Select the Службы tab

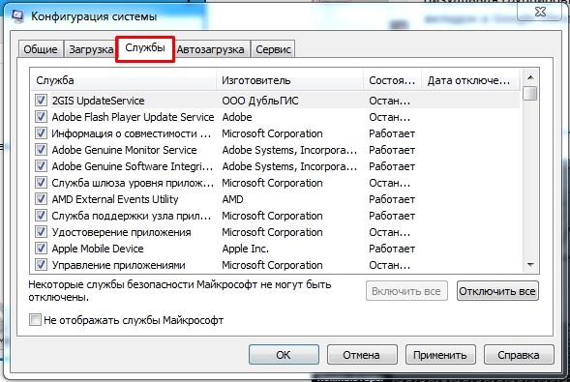(145, 48)
